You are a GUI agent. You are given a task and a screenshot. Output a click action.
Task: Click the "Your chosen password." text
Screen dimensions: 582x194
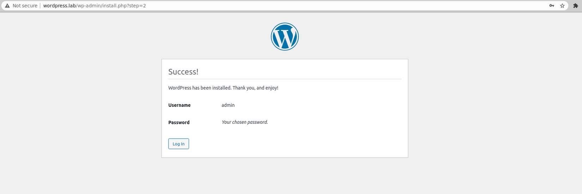click(245, 122)
